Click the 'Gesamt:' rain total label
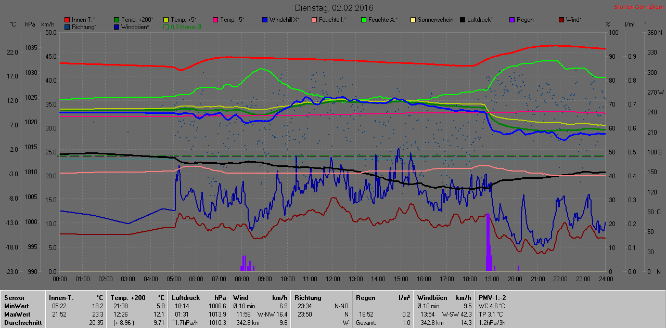The width and height of the screenshot is (666, 328). click(366, 323)
